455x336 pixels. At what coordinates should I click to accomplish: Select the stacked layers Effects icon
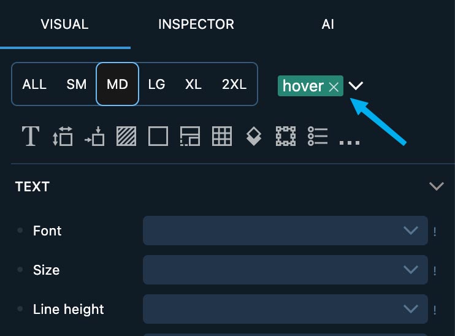[x=254, y=136]
